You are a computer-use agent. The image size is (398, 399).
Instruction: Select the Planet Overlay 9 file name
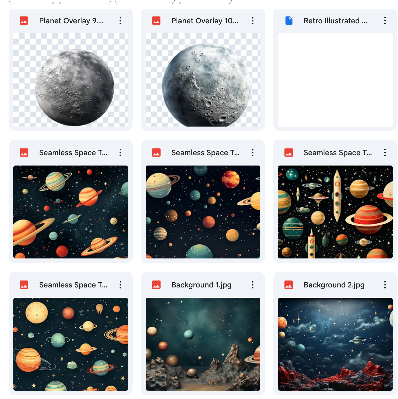[x=71, y=21]
